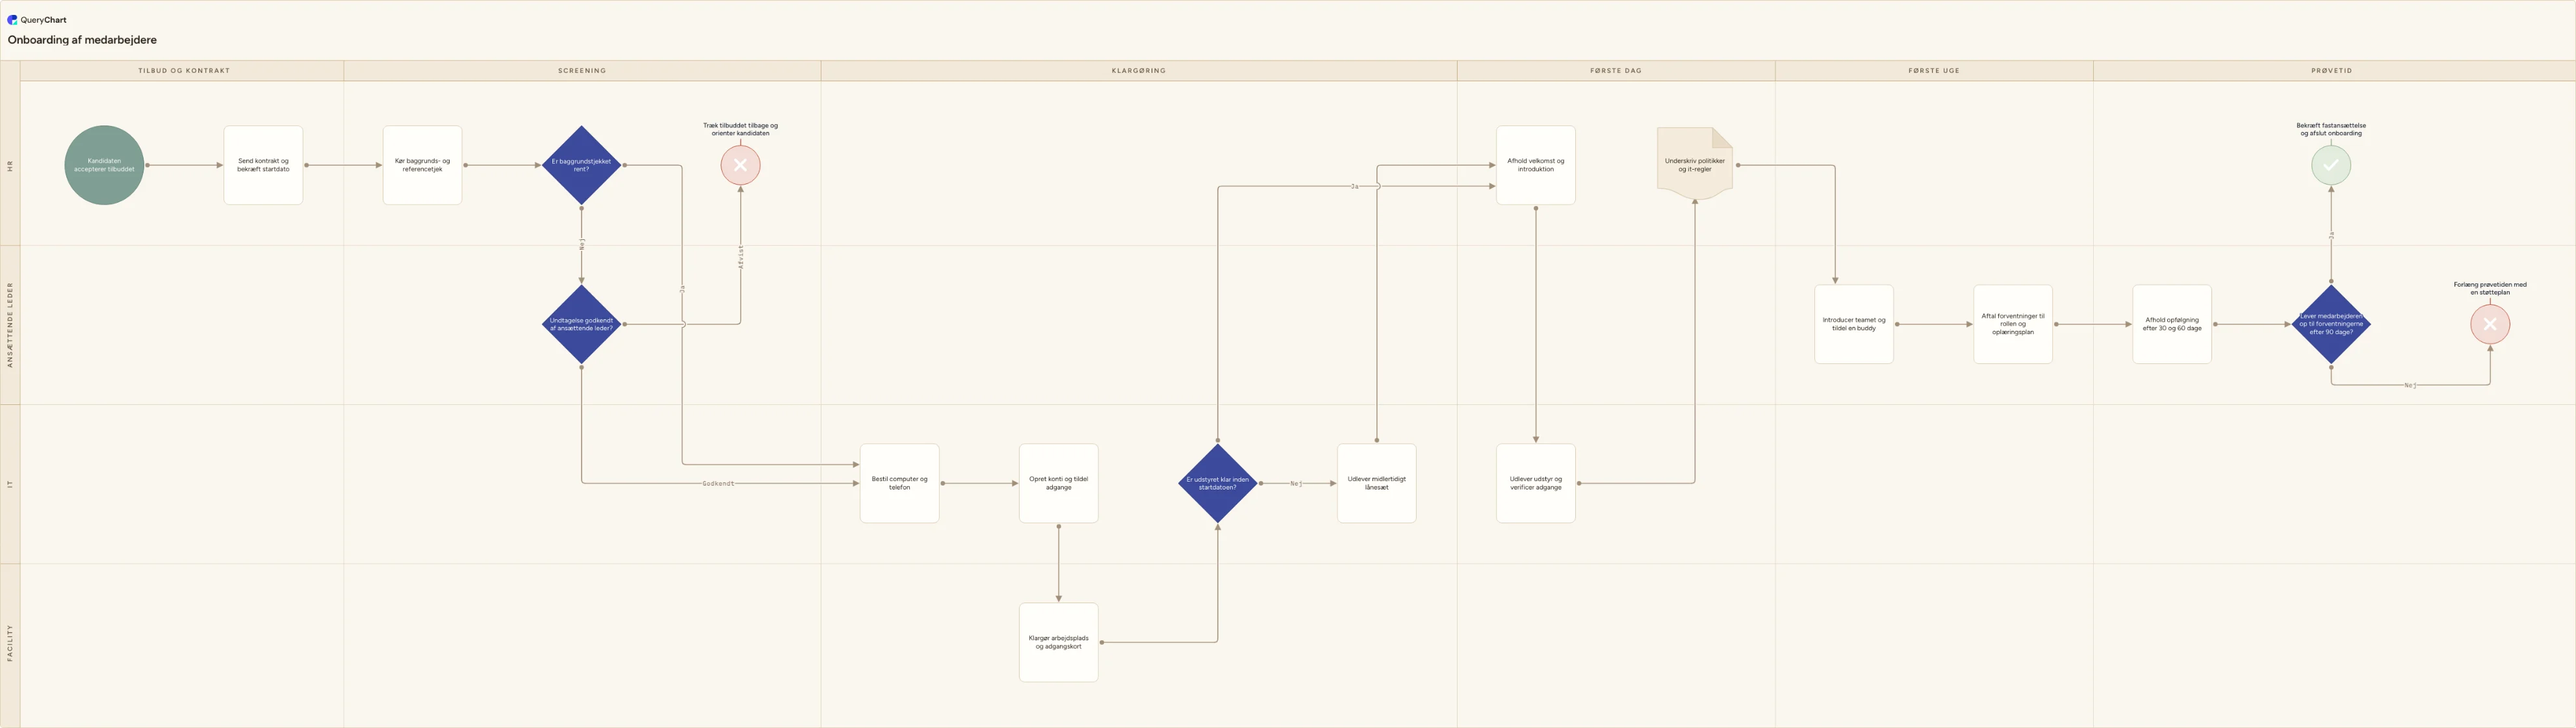Select the green start circle 'Kandidaten accepterer tilbuddet'
Viewport: 2576px width, 728px height.
click(104, 165)
